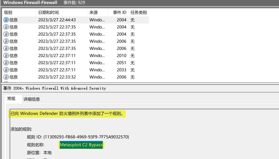Sort events by the 日期和时间 column header

point(48,13)
